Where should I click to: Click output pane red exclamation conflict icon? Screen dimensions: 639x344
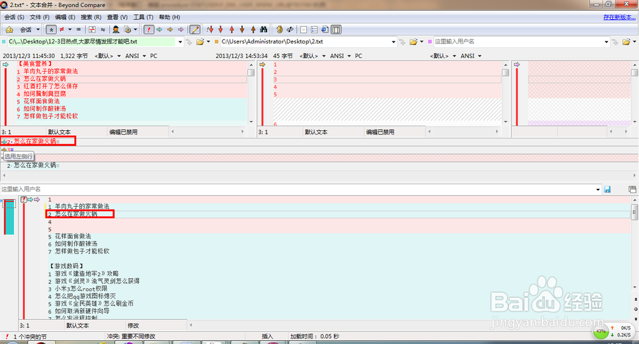point(24,200)
